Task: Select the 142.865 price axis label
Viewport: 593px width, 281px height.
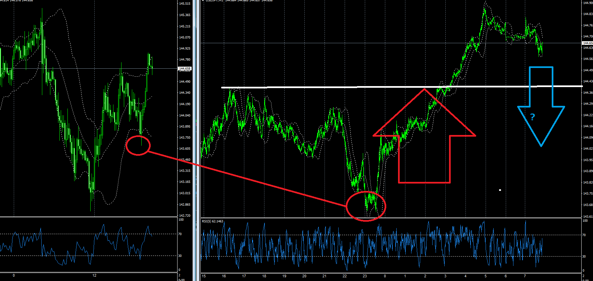Action: click(x=185, y=204)
